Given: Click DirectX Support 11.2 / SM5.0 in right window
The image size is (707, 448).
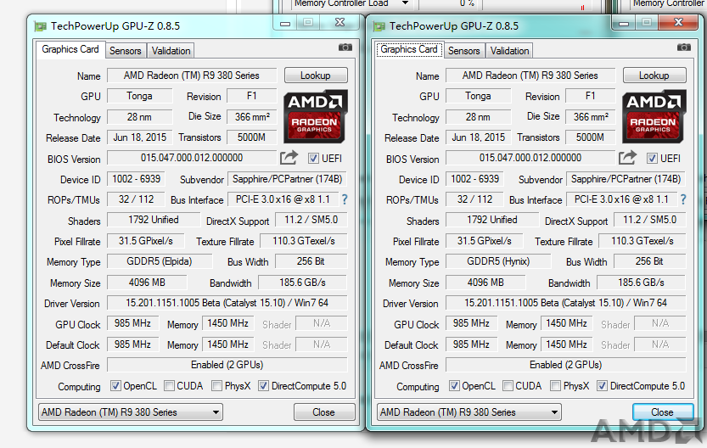Looking at the screenshot, I should 650,220.
